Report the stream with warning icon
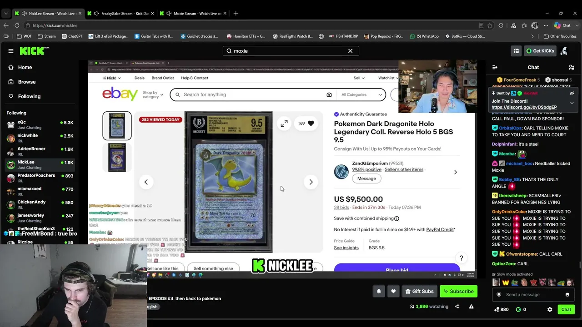This screenshot has height=327, width=582. [471, 307]
